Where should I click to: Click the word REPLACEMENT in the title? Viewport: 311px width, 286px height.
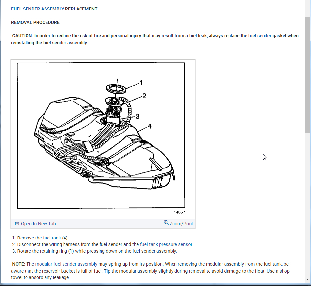(81, 9)
